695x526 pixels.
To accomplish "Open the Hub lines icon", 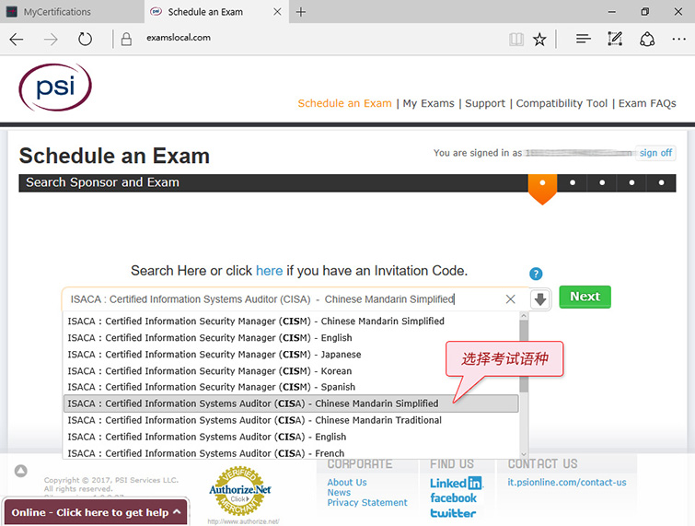I will point(584,39).
